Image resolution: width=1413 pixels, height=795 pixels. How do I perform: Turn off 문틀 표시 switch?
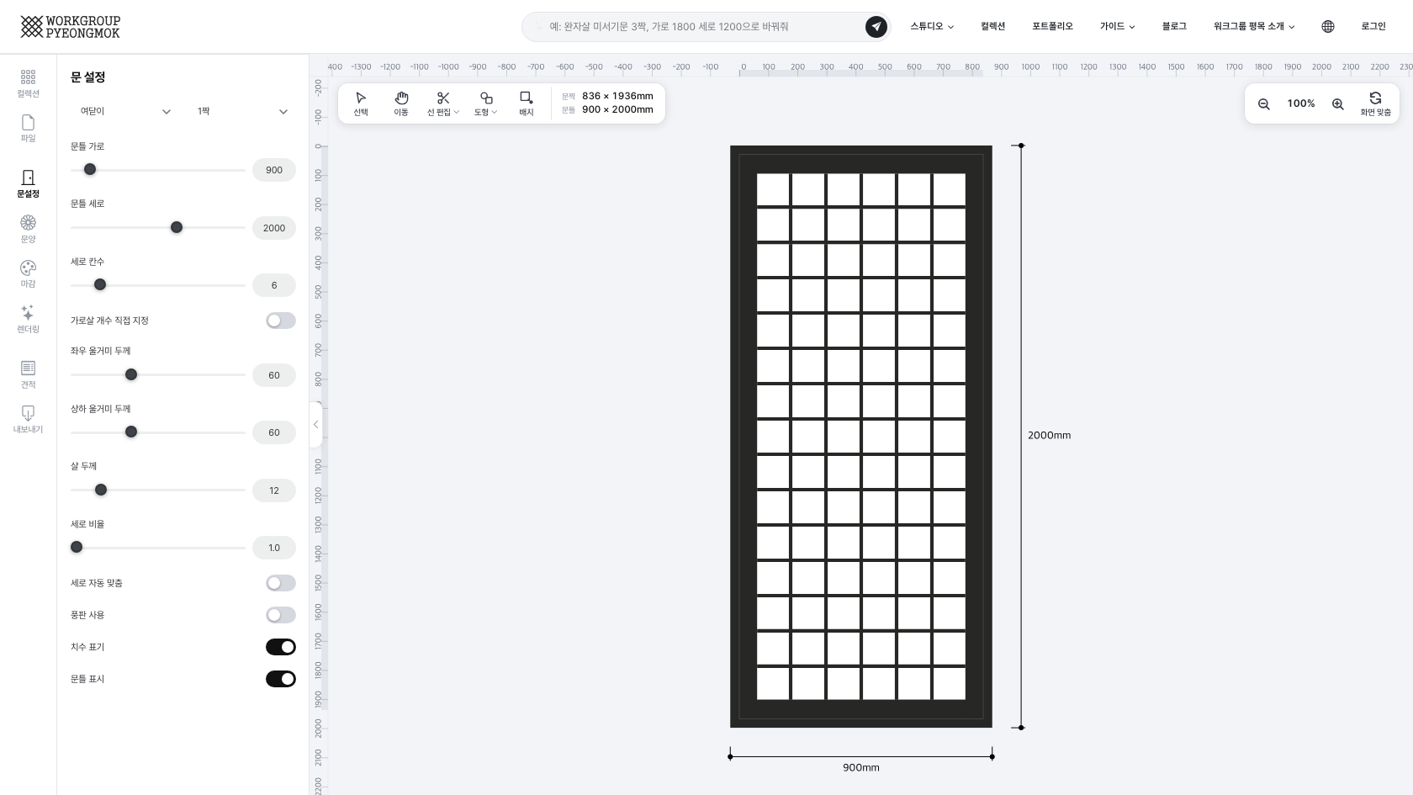point(281,679)
